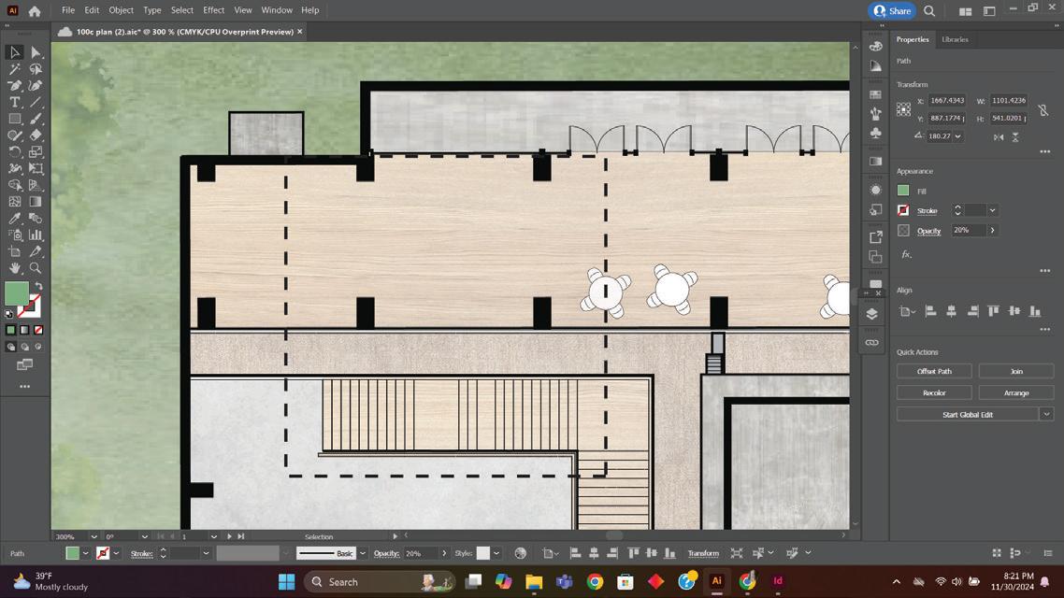
Task: Select the Rectangle tool
Action: tap(14, 119)
